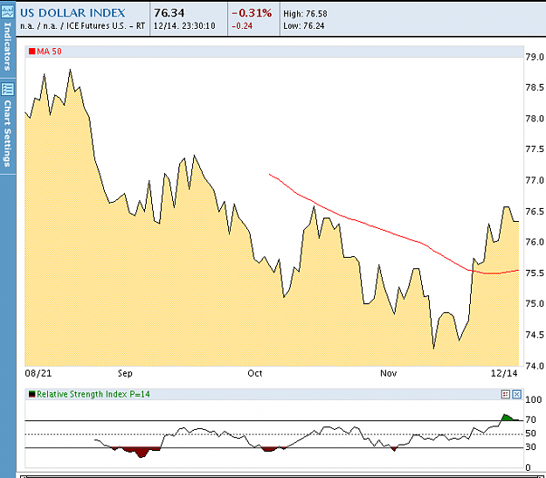The image size is (546, 478).
Task: Click the High: 76.58 value
Action: coord(305,14)
